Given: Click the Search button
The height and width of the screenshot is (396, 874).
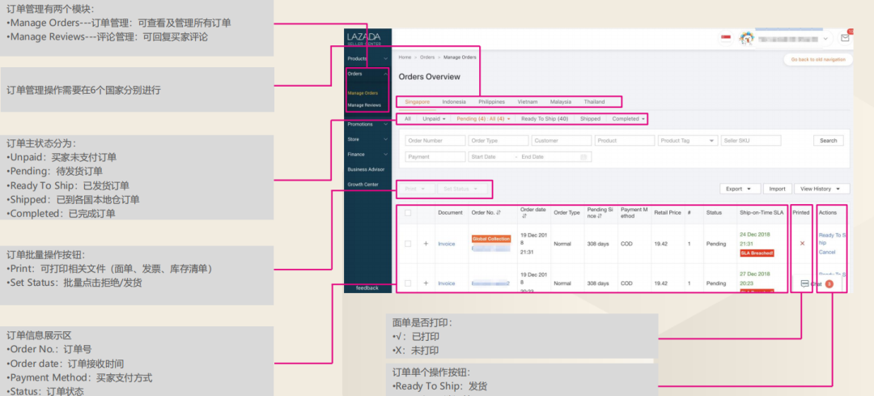Looking at the screenshot, I should click(x=829, y=141).
